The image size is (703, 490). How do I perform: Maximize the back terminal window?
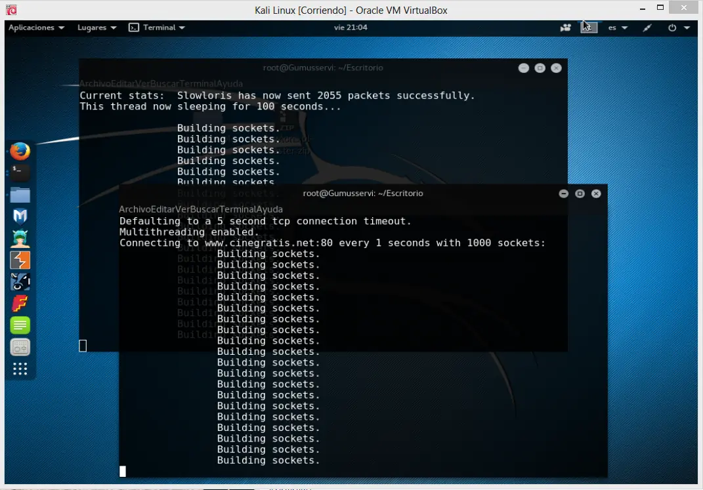(x=540, y=68)
